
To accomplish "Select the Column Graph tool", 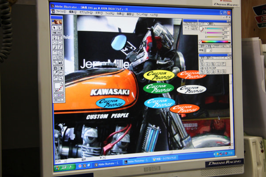I will click(61, 63).
